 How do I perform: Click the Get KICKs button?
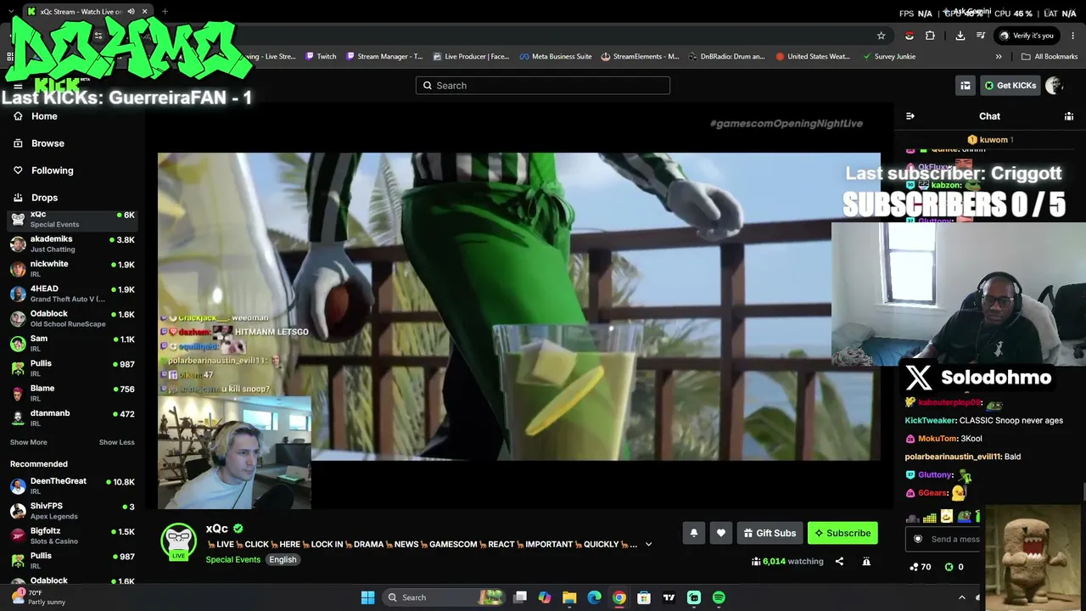pos(1010,85)
